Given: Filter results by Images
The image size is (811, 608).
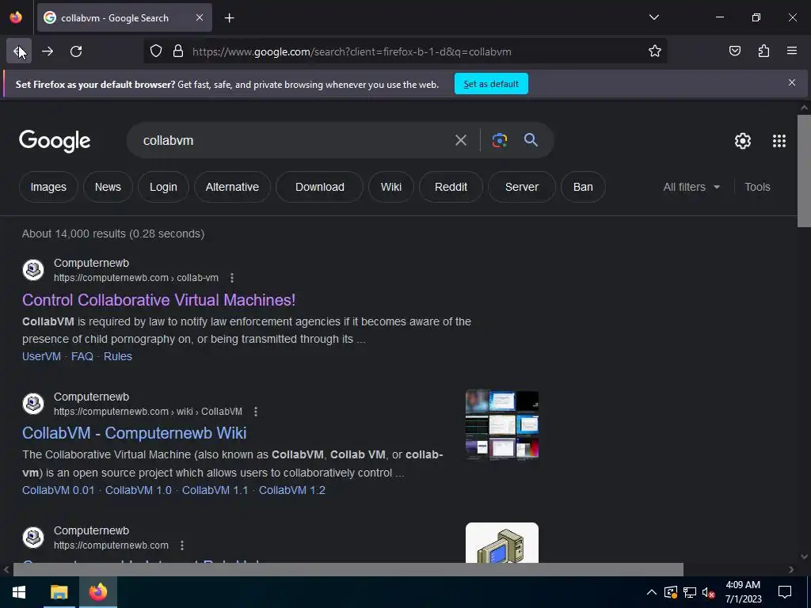Looking at the screenshot, I should (x=48, y=187).
